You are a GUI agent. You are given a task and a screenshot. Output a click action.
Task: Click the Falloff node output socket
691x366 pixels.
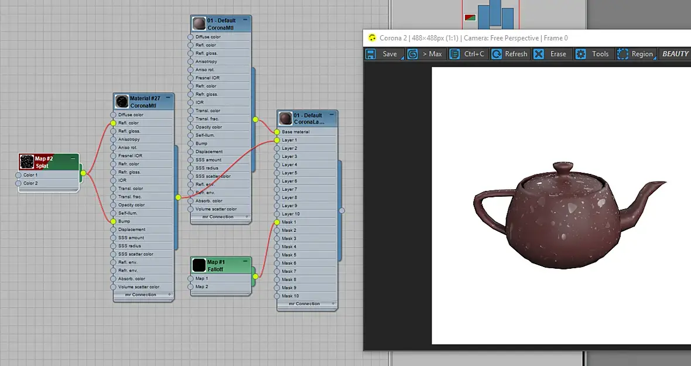(255, 276)
